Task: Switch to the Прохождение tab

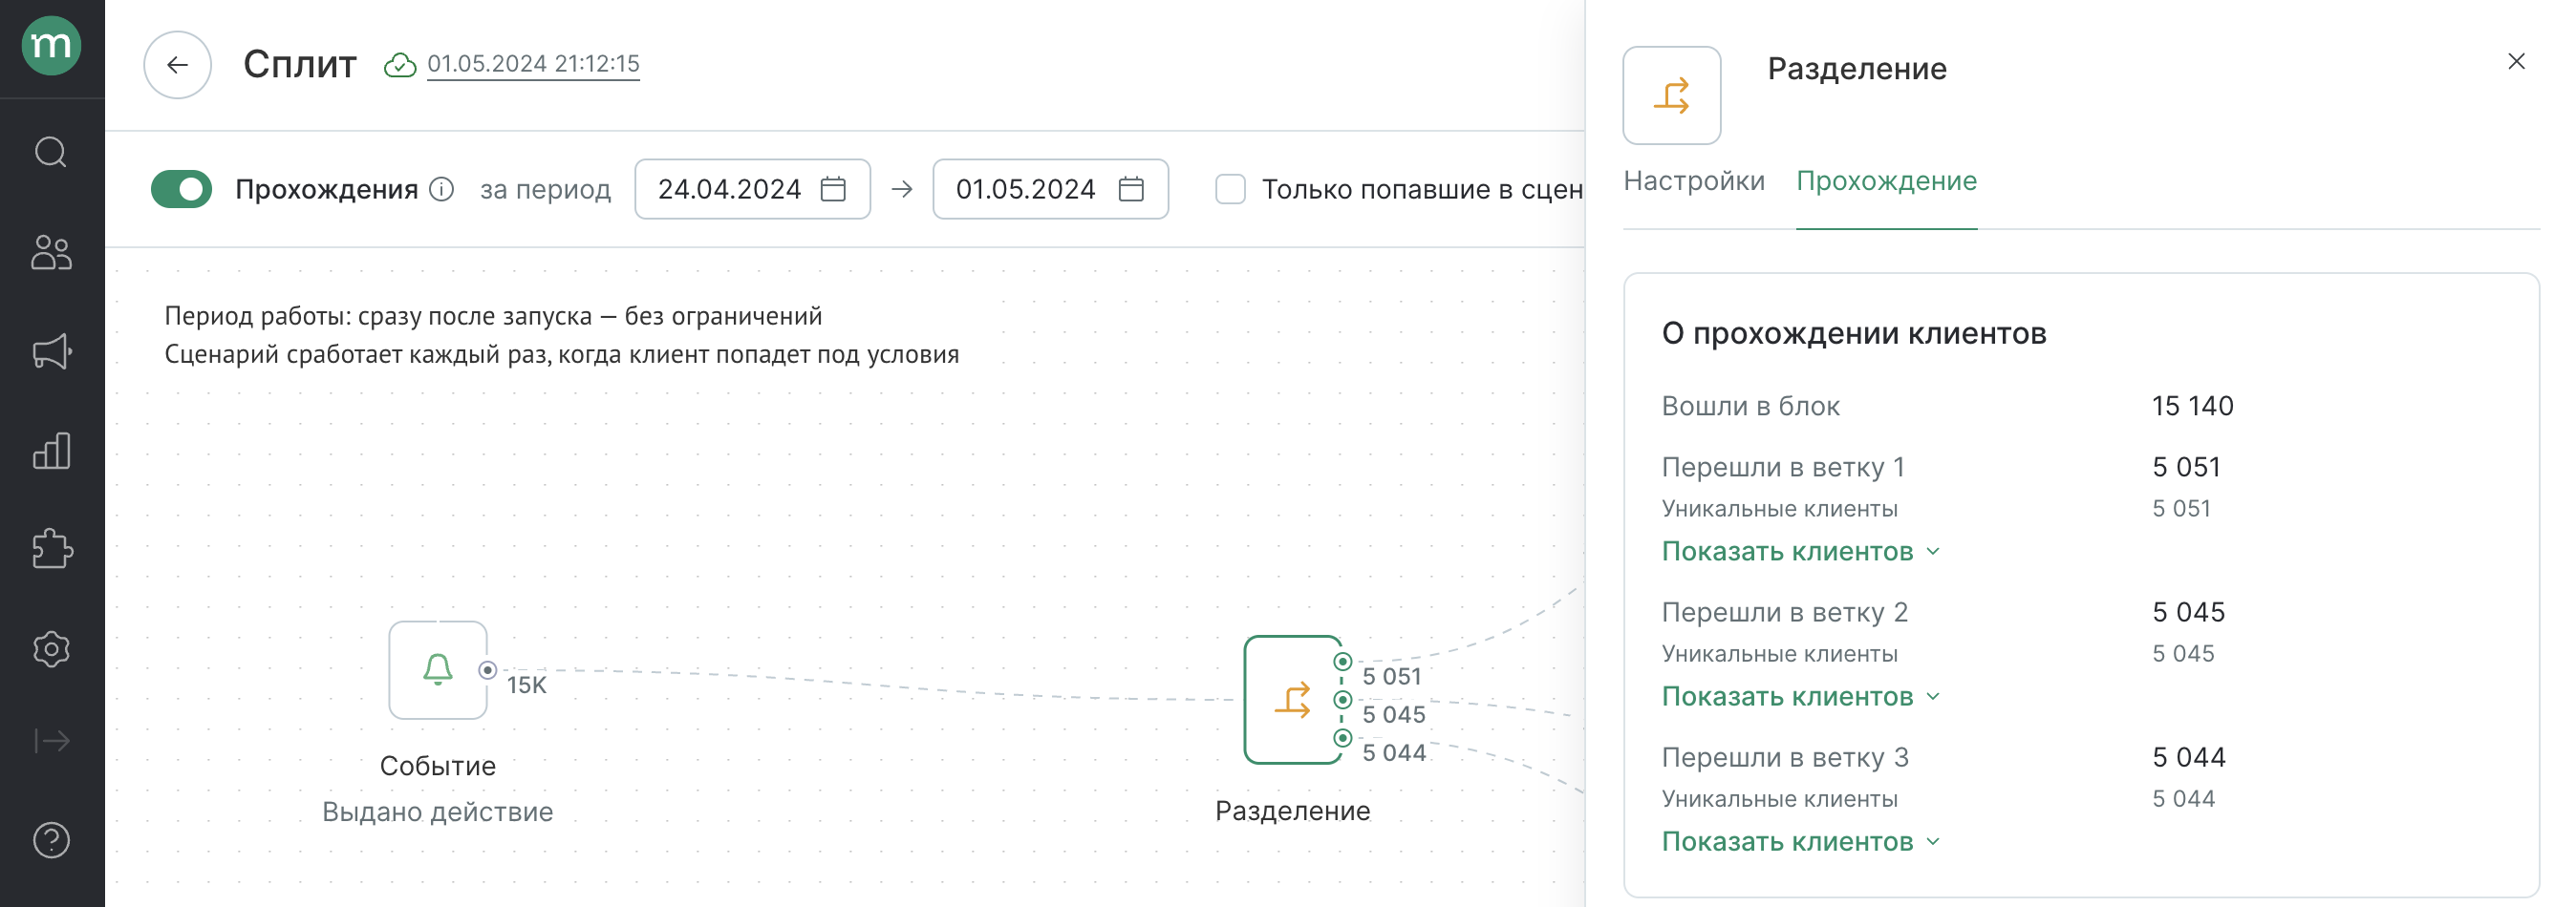Action: click(x=1886, y=180)
